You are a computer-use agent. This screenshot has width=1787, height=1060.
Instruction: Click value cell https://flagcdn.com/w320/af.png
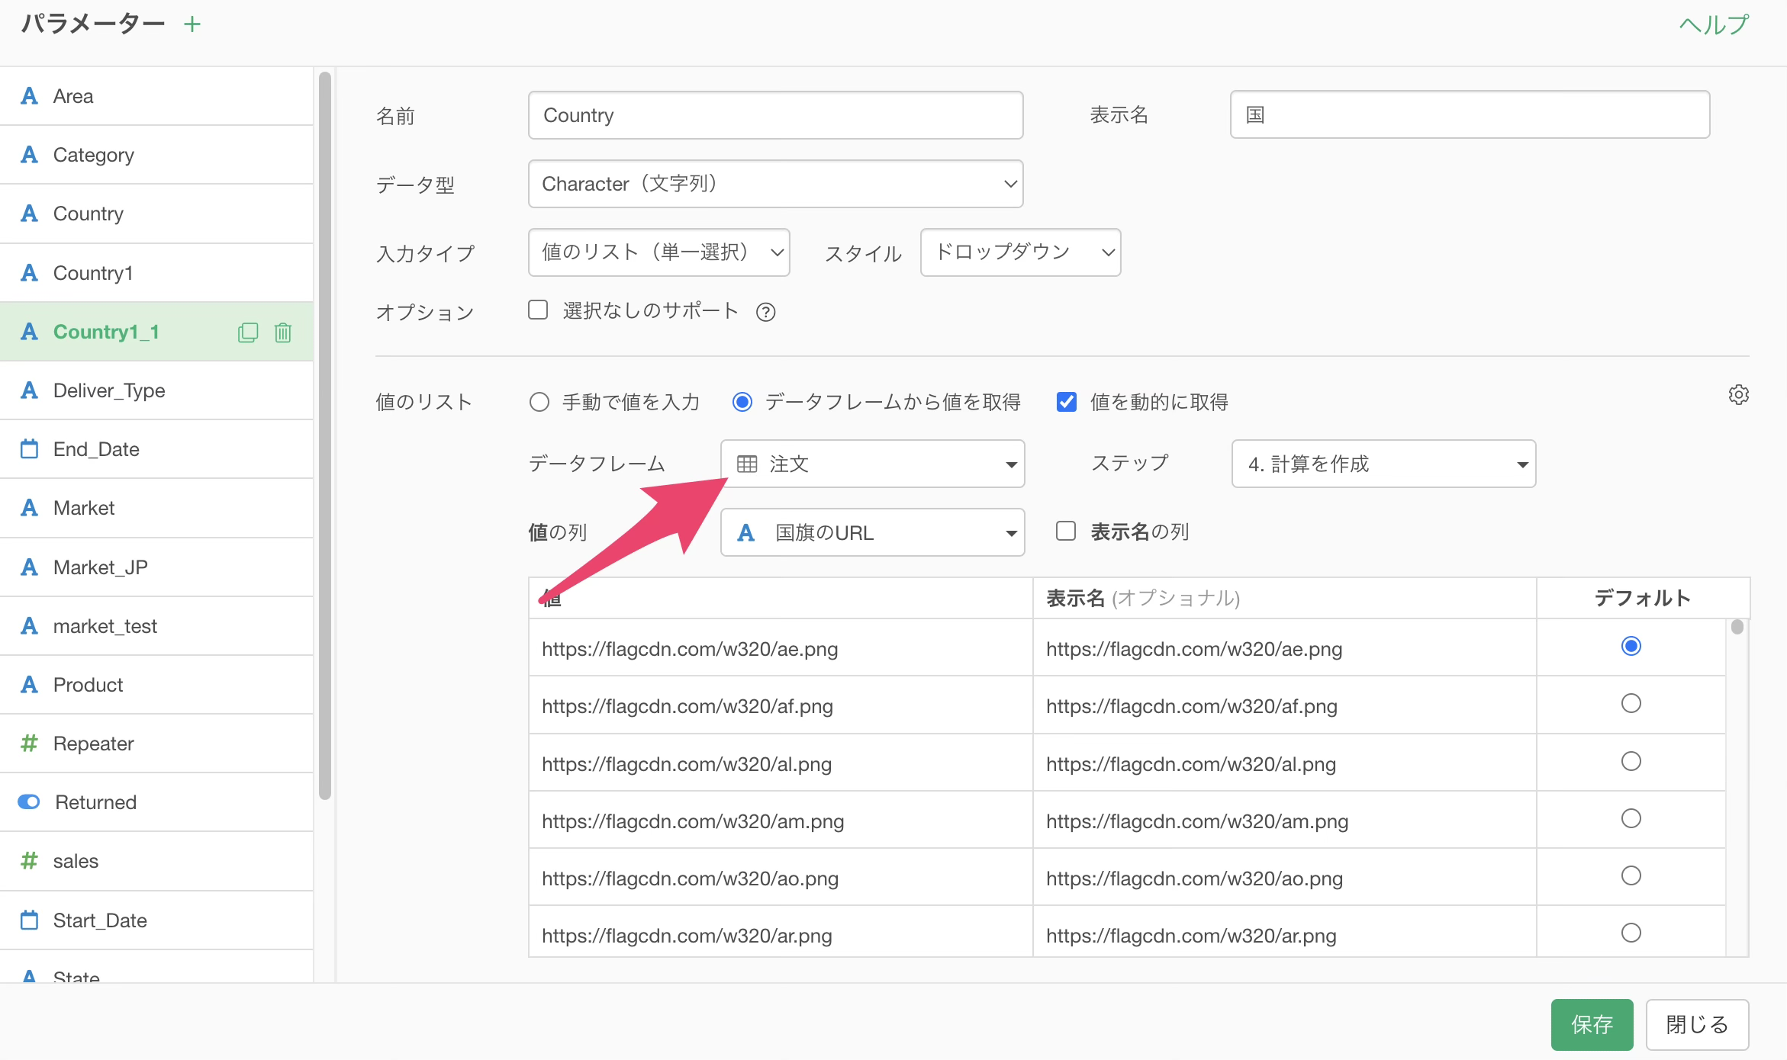coord(781,705)
